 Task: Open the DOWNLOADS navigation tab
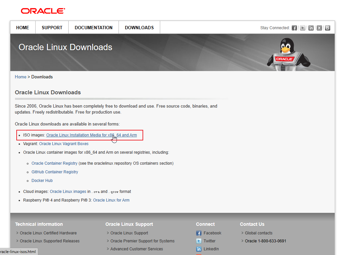point(140,28)
